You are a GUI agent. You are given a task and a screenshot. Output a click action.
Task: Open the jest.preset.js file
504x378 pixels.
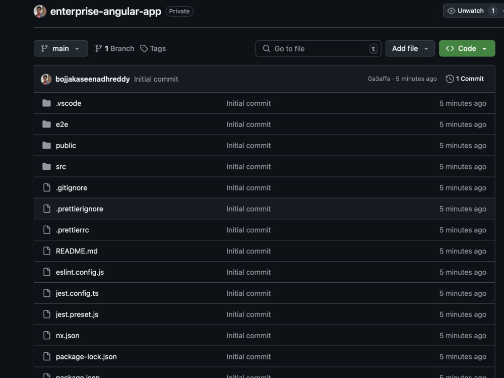tap(77, 314)
